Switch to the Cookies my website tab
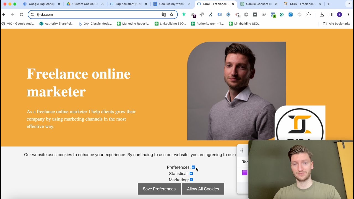 172,4
